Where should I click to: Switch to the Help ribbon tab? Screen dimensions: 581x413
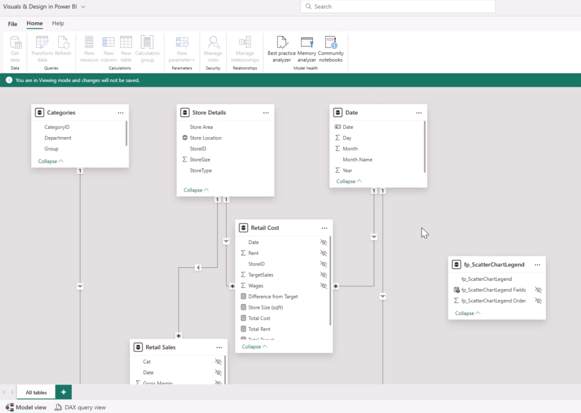click(58, 23)
